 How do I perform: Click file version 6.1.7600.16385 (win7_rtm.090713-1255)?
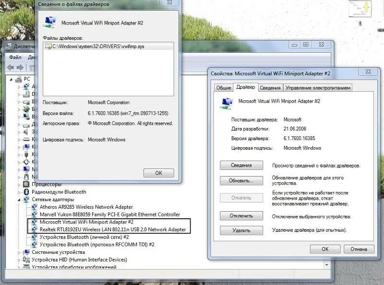(128, 113)
